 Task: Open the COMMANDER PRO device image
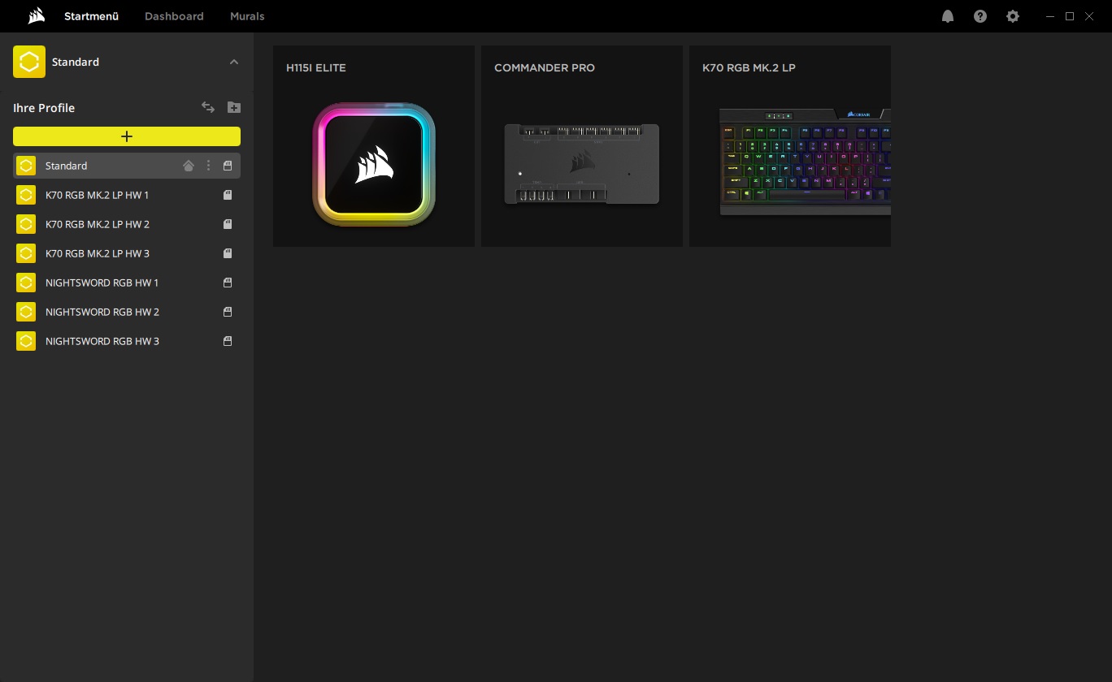tap(582, 164)
